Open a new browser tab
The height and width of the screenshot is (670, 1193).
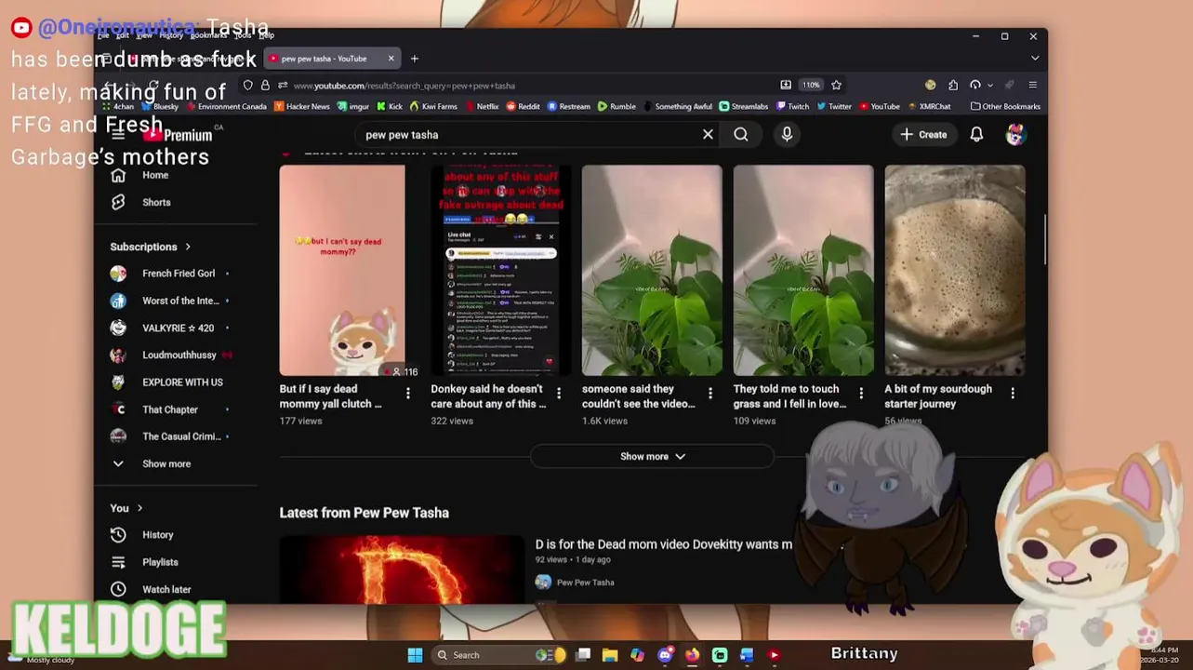(415, 59)
